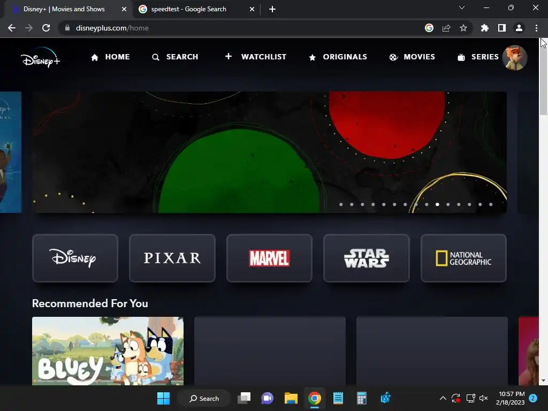Open the clock showing 10:57 PM
548x411 pixels.
pos(511,398)
